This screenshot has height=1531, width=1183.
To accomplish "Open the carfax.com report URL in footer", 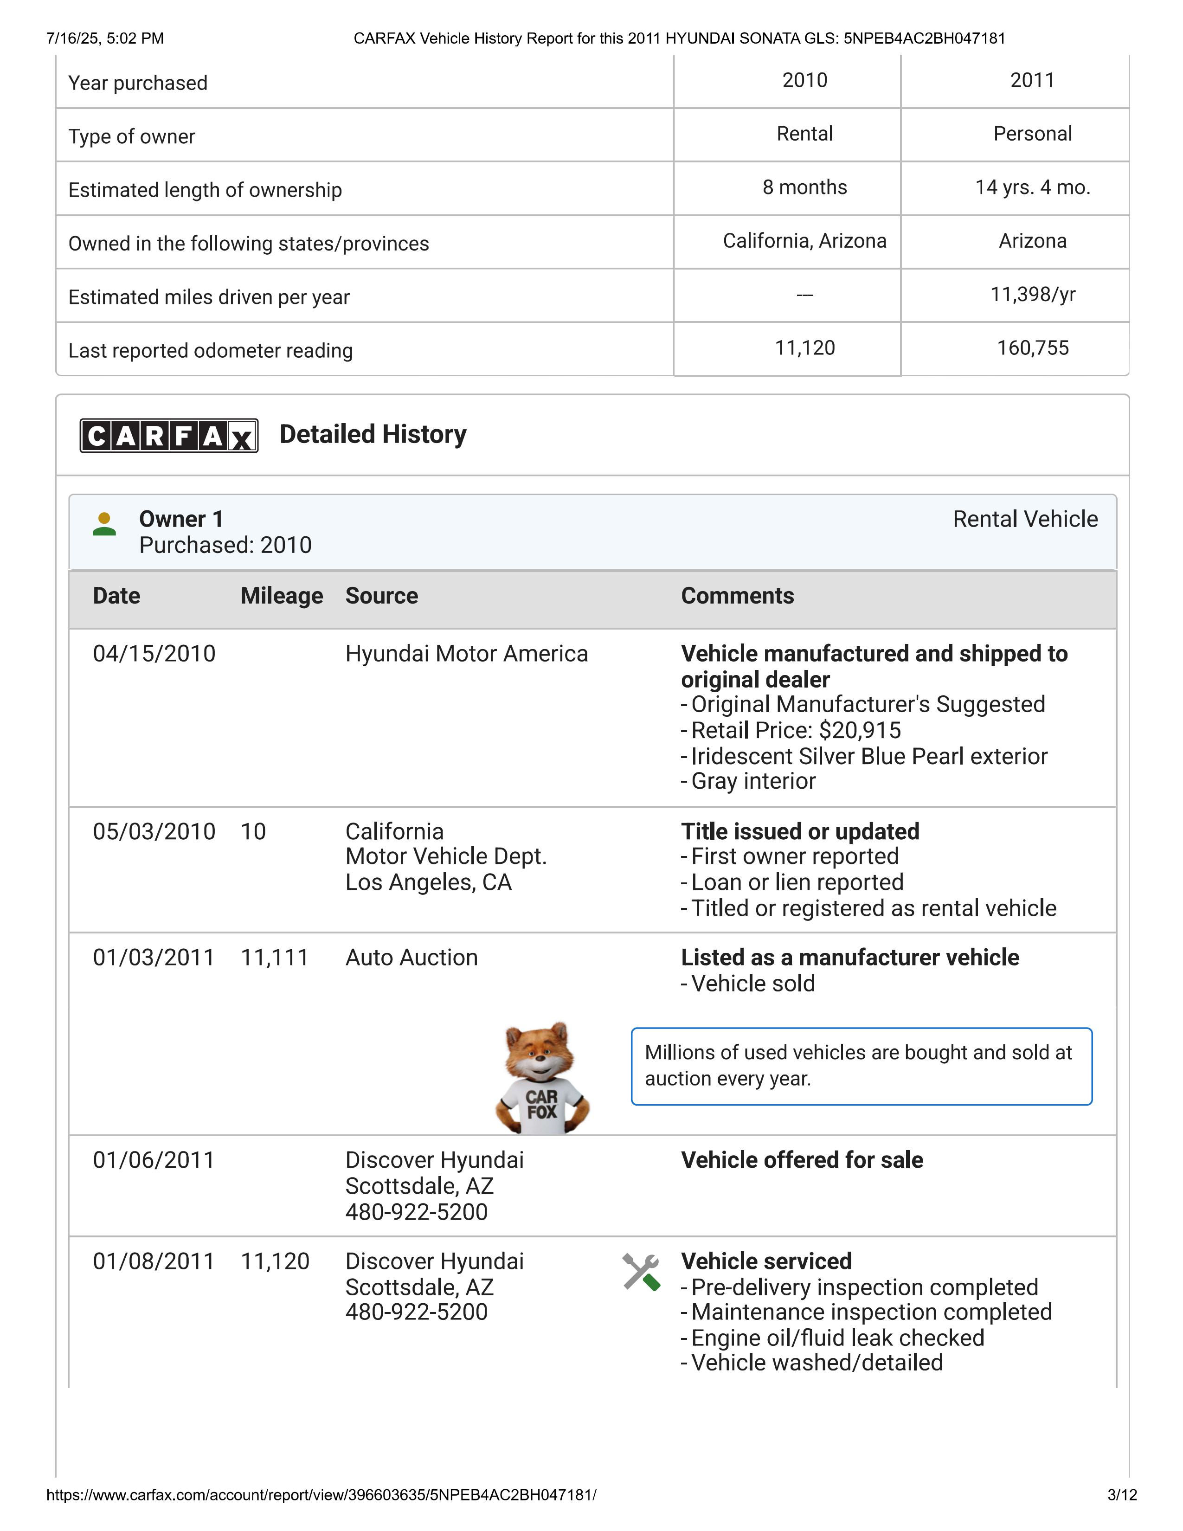I will [x=321, y=1494].
